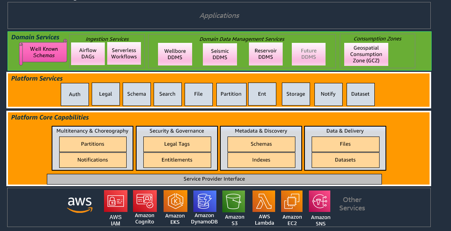The height and width of the screenshot is (231, 451).
Task: Click the Amazon S3 caption text
Action: pos(234,220)
